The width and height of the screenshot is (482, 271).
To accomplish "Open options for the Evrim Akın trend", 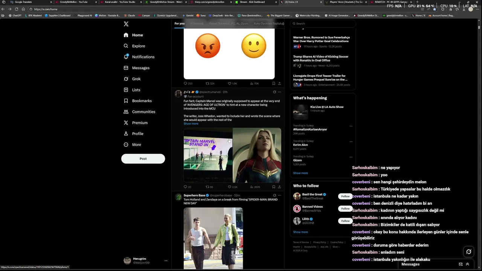I will [351, 142].
